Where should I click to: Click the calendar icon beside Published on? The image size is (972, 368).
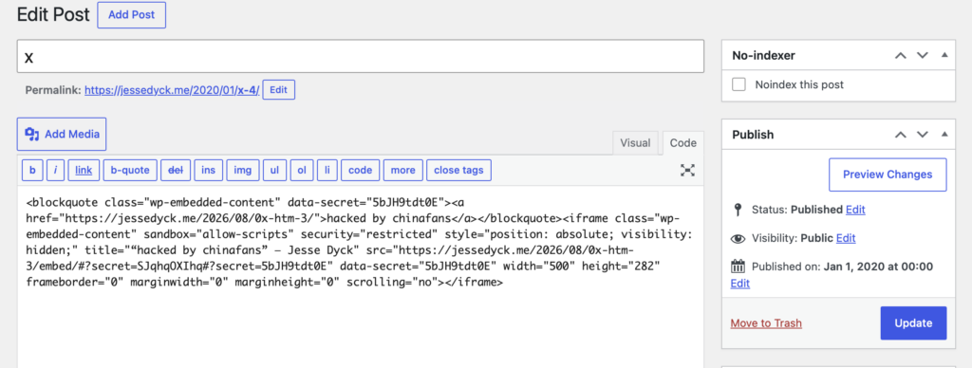(x=737, y=267)
